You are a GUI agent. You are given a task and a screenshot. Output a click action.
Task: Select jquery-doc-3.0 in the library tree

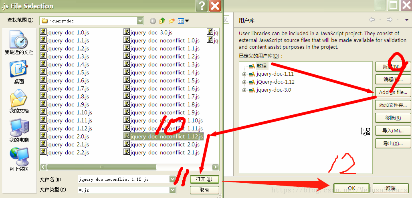[273, 90]
